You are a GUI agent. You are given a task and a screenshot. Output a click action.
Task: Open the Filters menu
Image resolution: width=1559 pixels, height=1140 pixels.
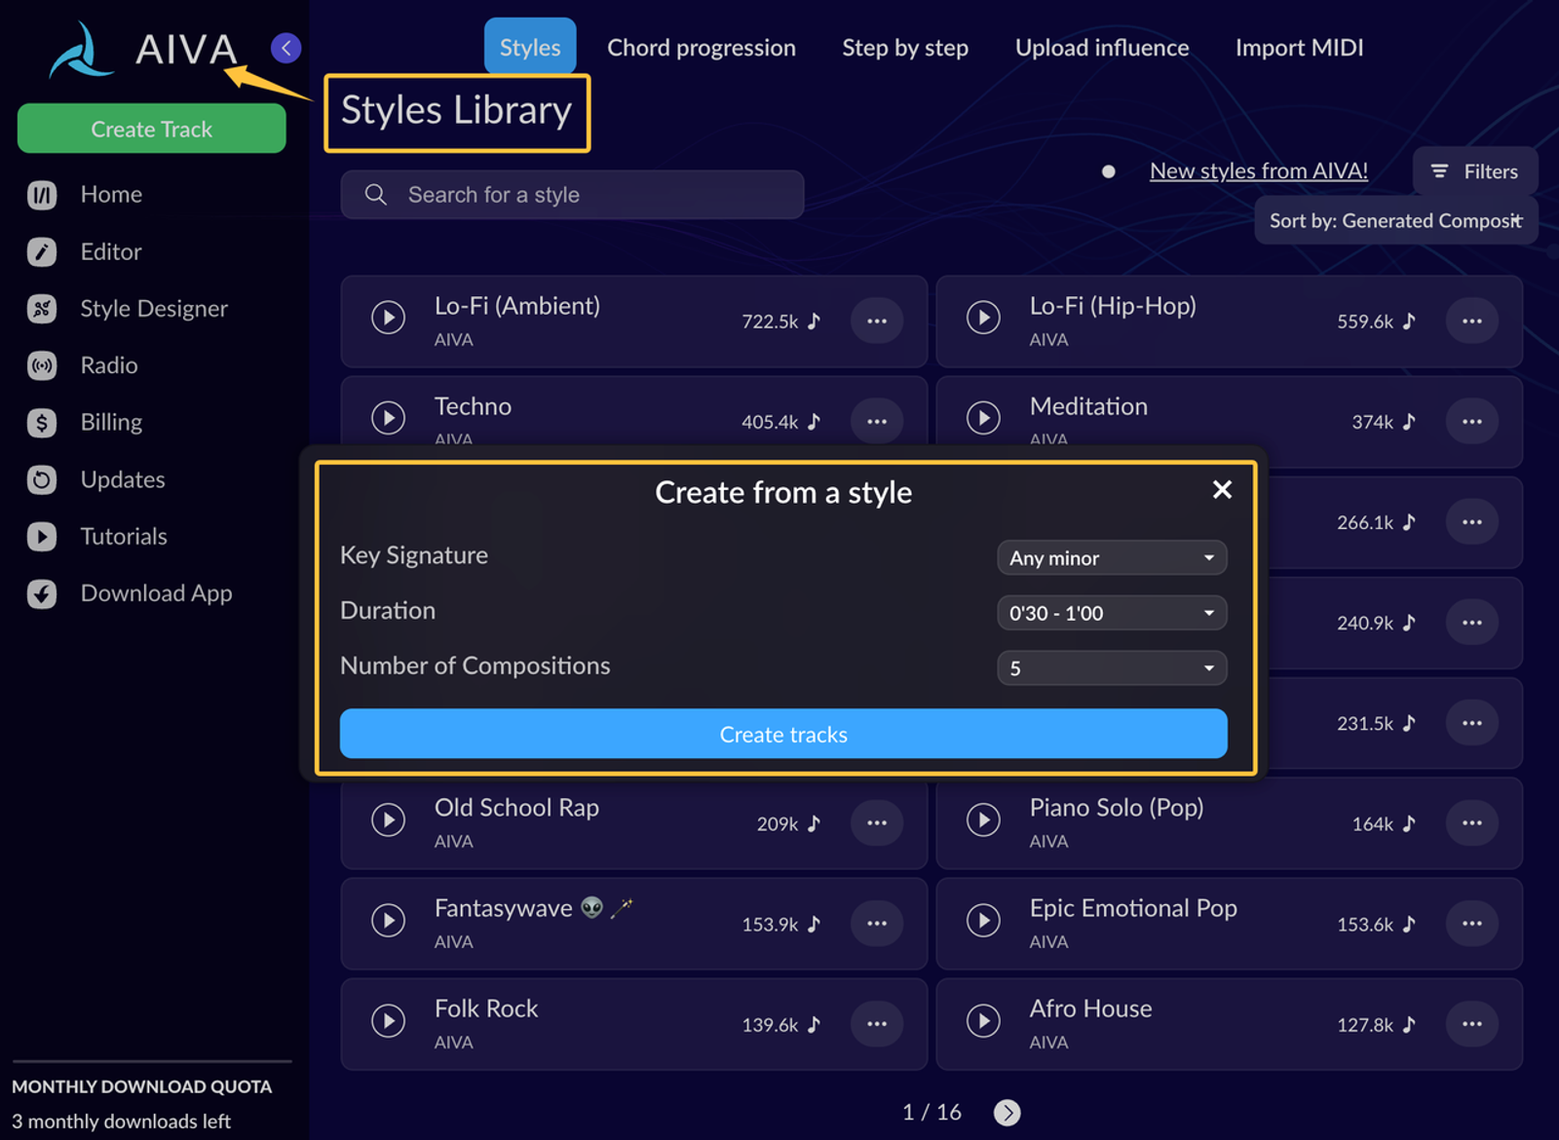pyautogui.click(x=1475, y=171)
